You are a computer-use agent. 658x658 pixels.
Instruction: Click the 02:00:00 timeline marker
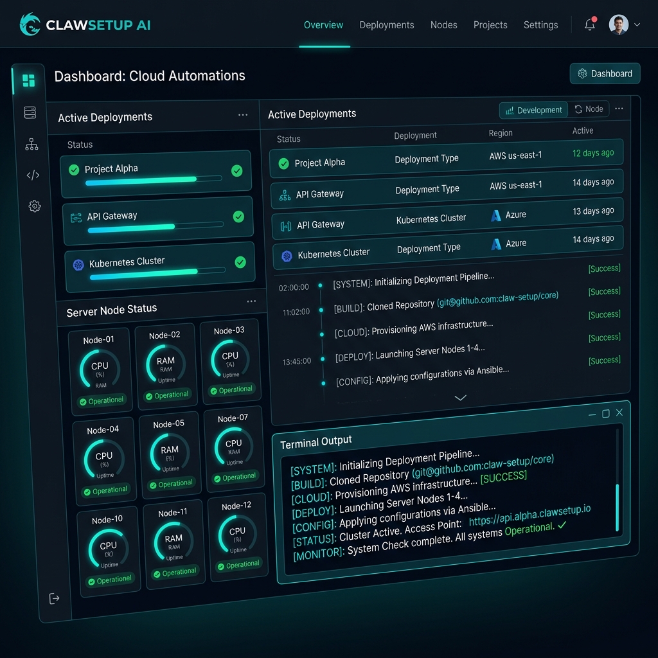tap(320, 285)
